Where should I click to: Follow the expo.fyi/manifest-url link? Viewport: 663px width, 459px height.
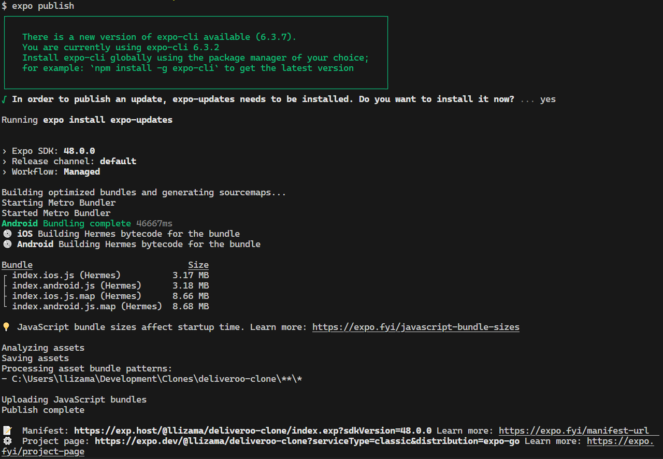point(574,431)
